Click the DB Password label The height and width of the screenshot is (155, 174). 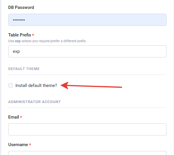[21, 7]
